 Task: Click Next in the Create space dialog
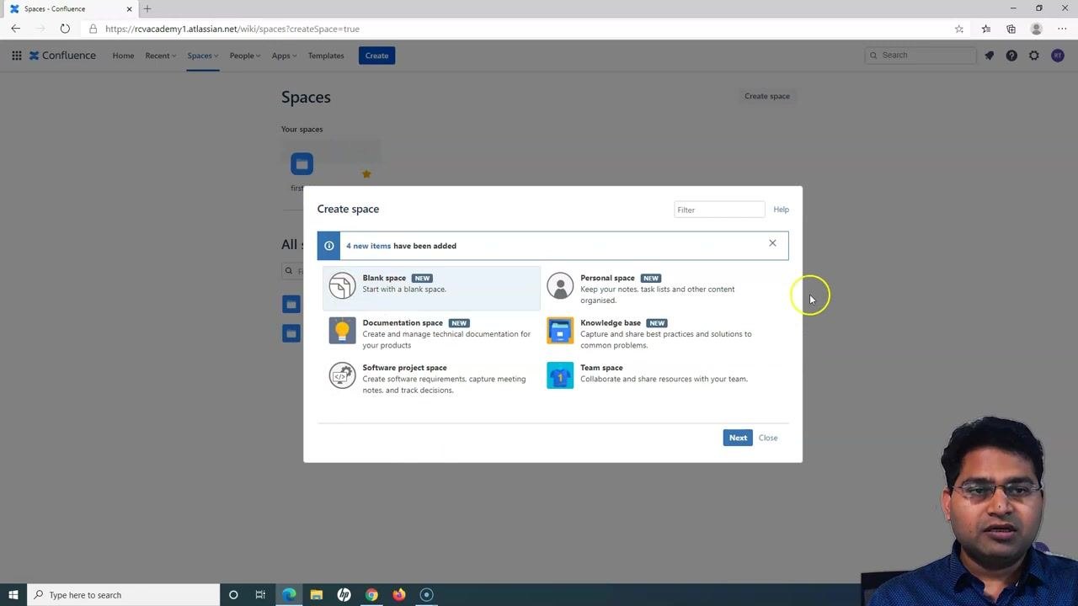coord(738,438)
